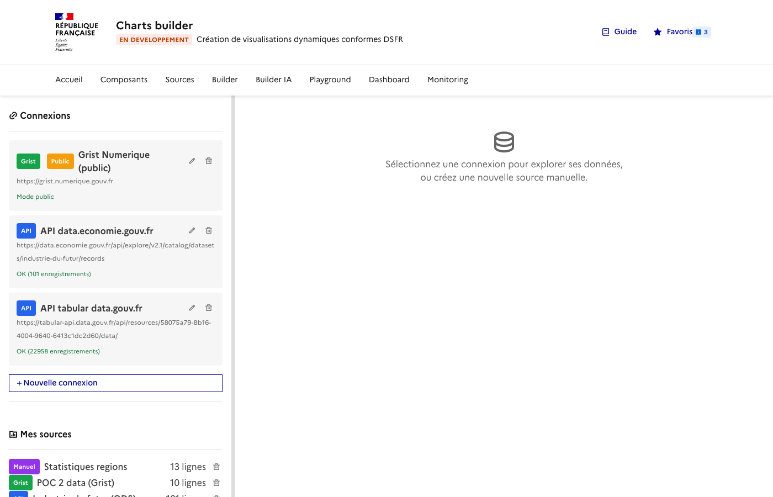Screen dimensions: 773x497
Task: Click the star icon next to Favoris
Action: click(x=657, y=32)
